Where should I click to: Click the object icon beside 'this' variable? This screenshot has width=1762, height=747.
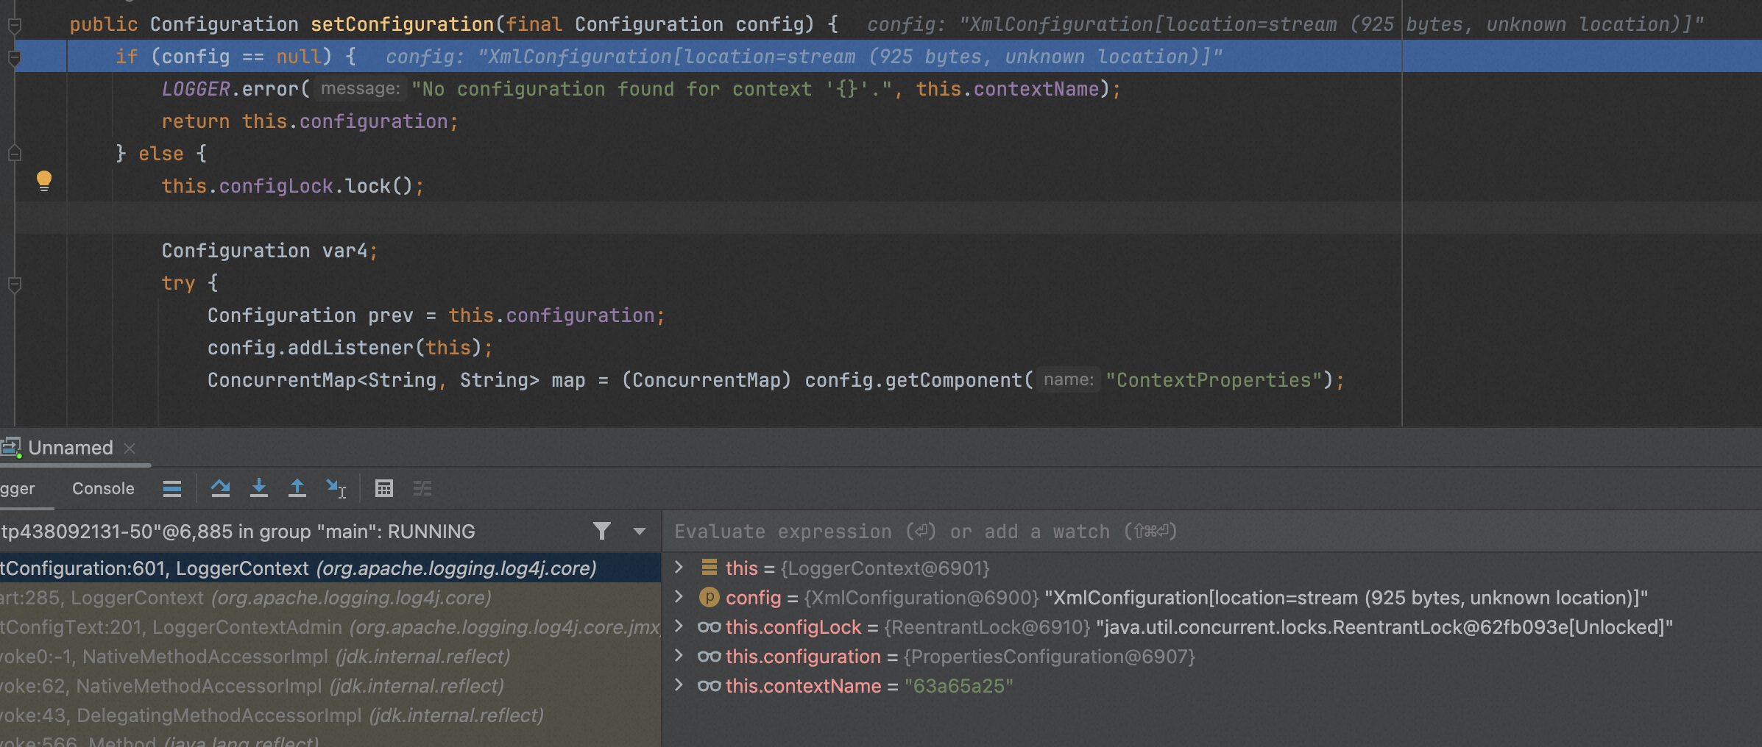[710, 568]
